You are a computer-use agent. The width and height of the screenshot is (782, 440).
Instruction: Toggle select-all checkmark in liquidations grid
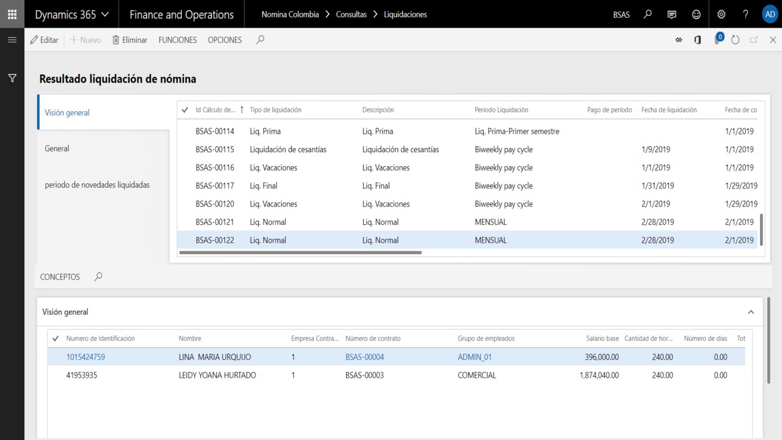(185, 110)
